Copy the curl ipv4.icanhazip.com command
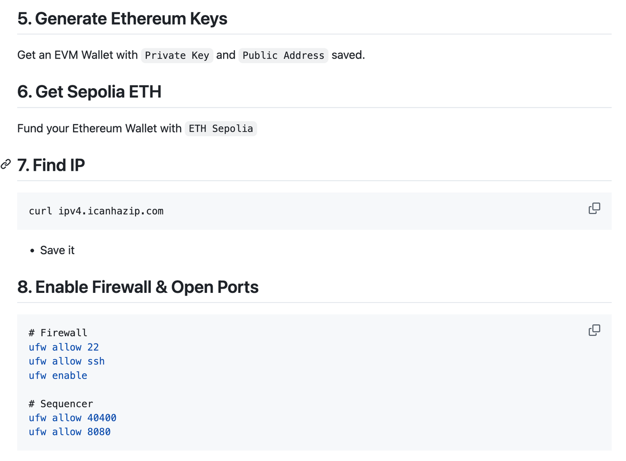Screen dimensions: 626x461 594,208
